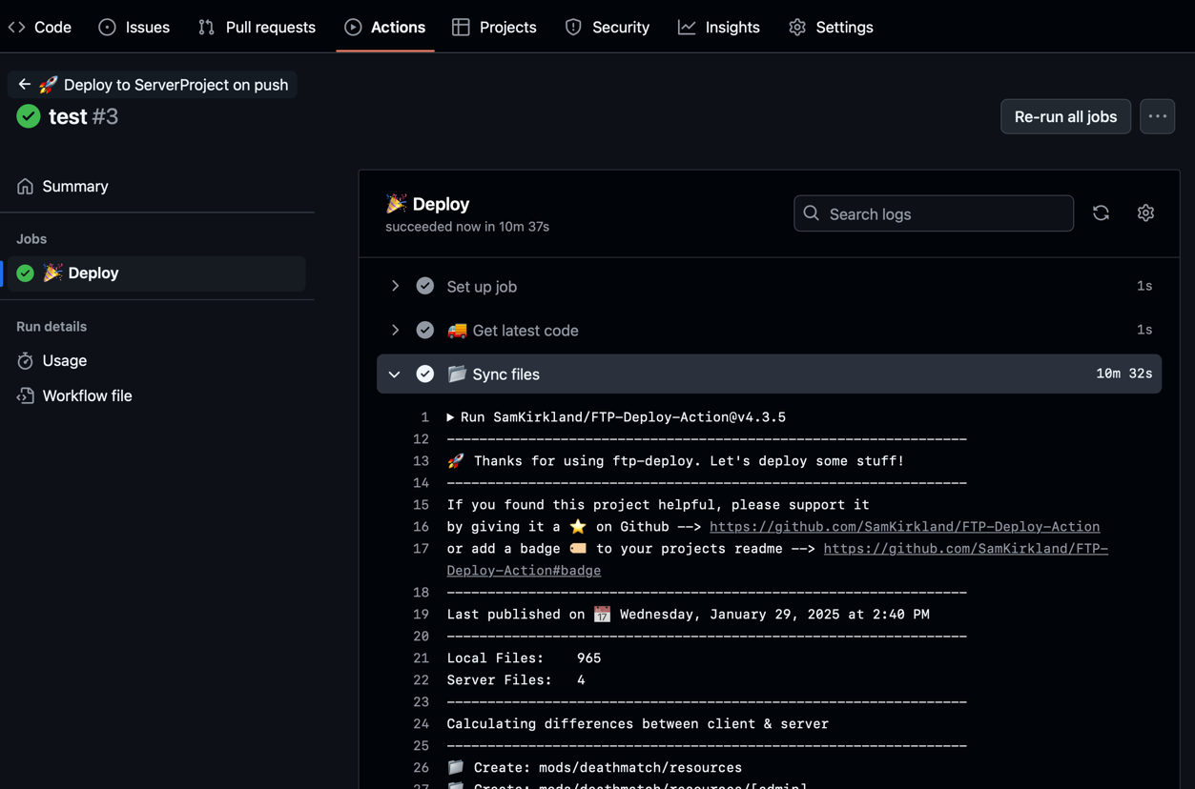This screenshot has height=789, width=1195.
Task: Collapse the Sync files step
Action: tap(395, 374)
